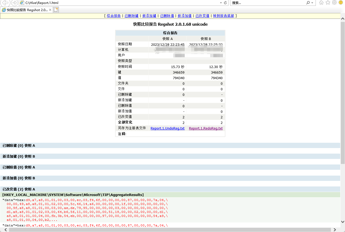Screen dimensions: 345x232
Task: Click the 已改变值 (2) 快照 A section header
Action: [170, 189]
